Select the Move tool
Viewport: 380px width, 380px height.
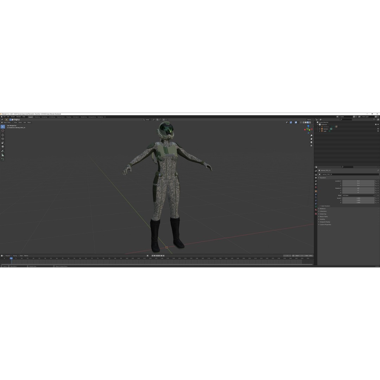coord(3,135)
